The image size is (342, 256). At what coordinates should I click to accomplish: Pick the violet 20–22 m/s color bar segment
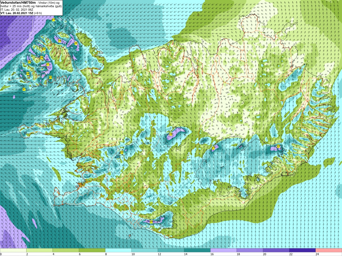276,250
